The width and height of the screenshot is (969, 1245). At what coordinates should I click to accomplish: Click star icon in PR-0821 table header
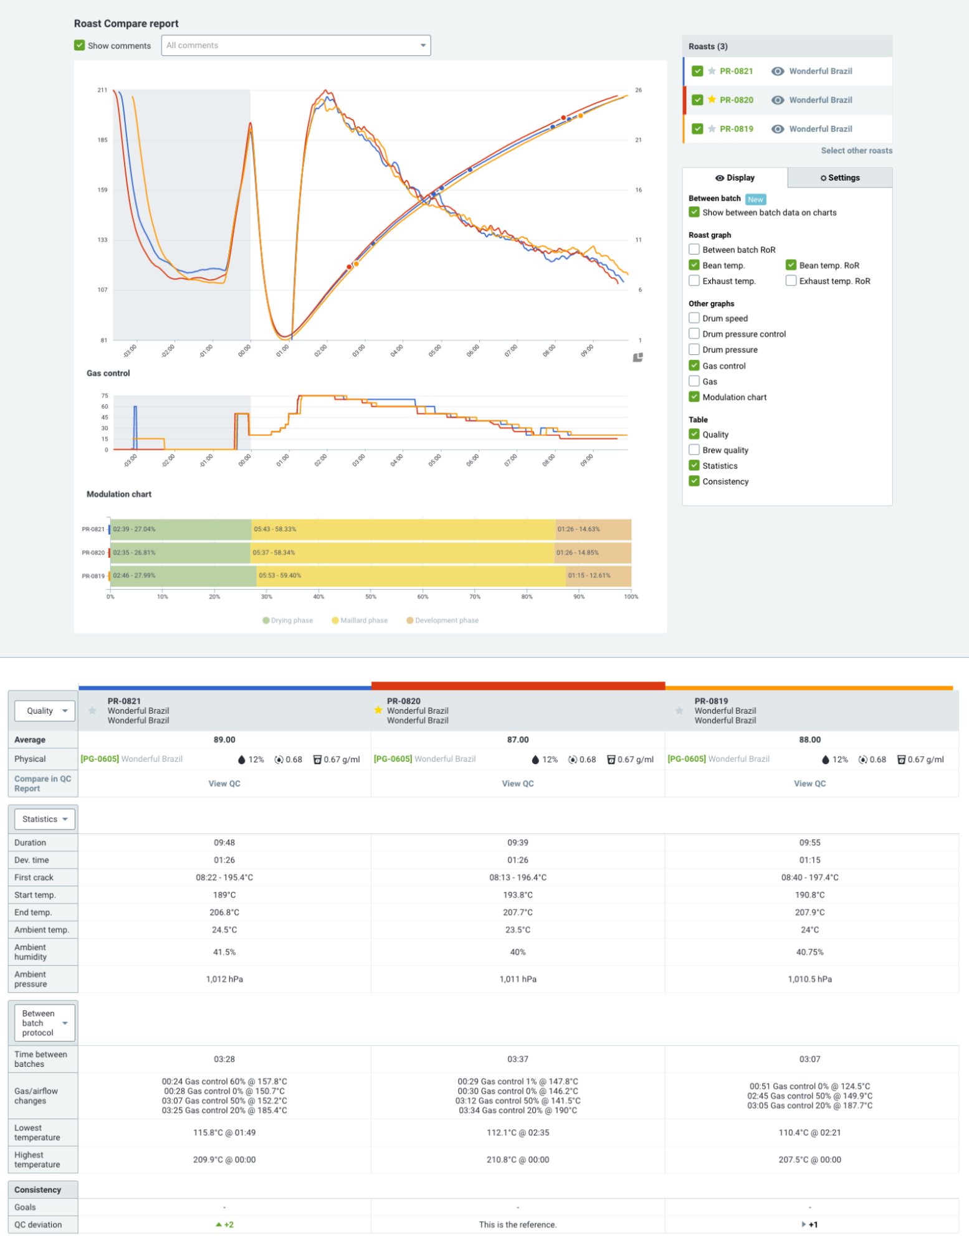point(92,711)
